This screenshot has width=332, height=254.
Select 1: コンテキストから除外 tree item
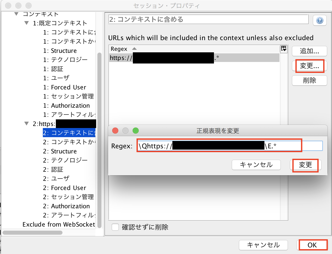tap(69, 42)
